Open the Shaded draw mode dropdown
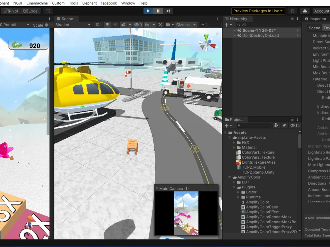This screenshot has width=330, height=247. point(73,25)
